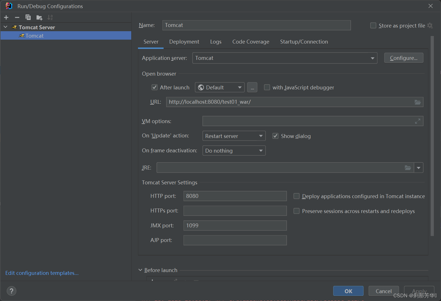Open the On frame deactivation dropdown

pyautogui.click(x=234, y=151)
